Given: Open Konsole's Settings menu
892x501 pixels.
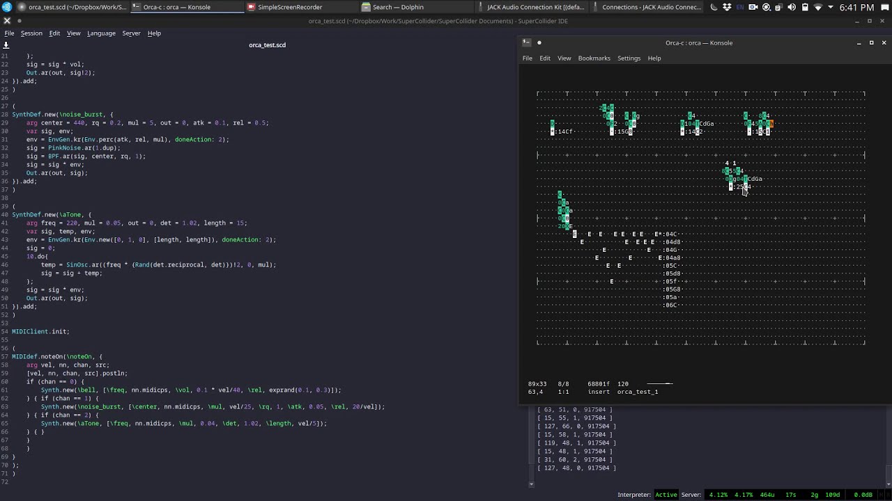Looking at the screenshot, I should 629,58.
